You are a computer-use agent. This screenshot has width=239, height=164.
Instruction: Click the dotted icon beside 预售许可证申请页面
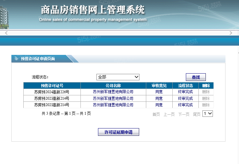[16, 59]
